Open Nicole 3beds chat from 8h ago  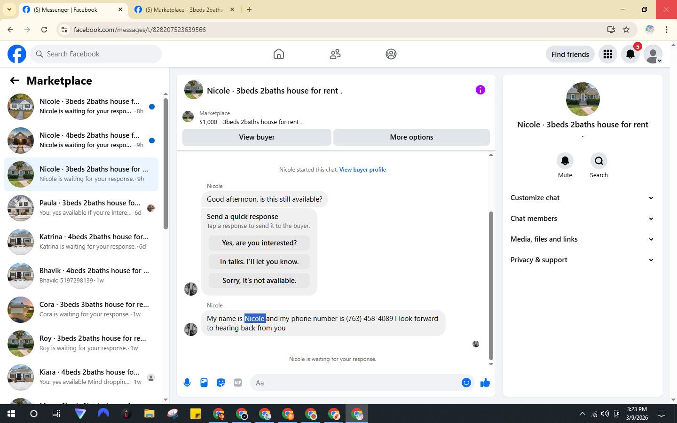coord(81,106)
